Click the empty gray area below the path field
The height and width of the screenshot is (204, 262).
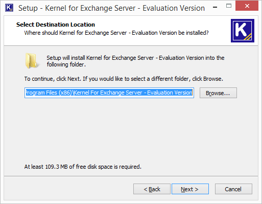[131, 129]
